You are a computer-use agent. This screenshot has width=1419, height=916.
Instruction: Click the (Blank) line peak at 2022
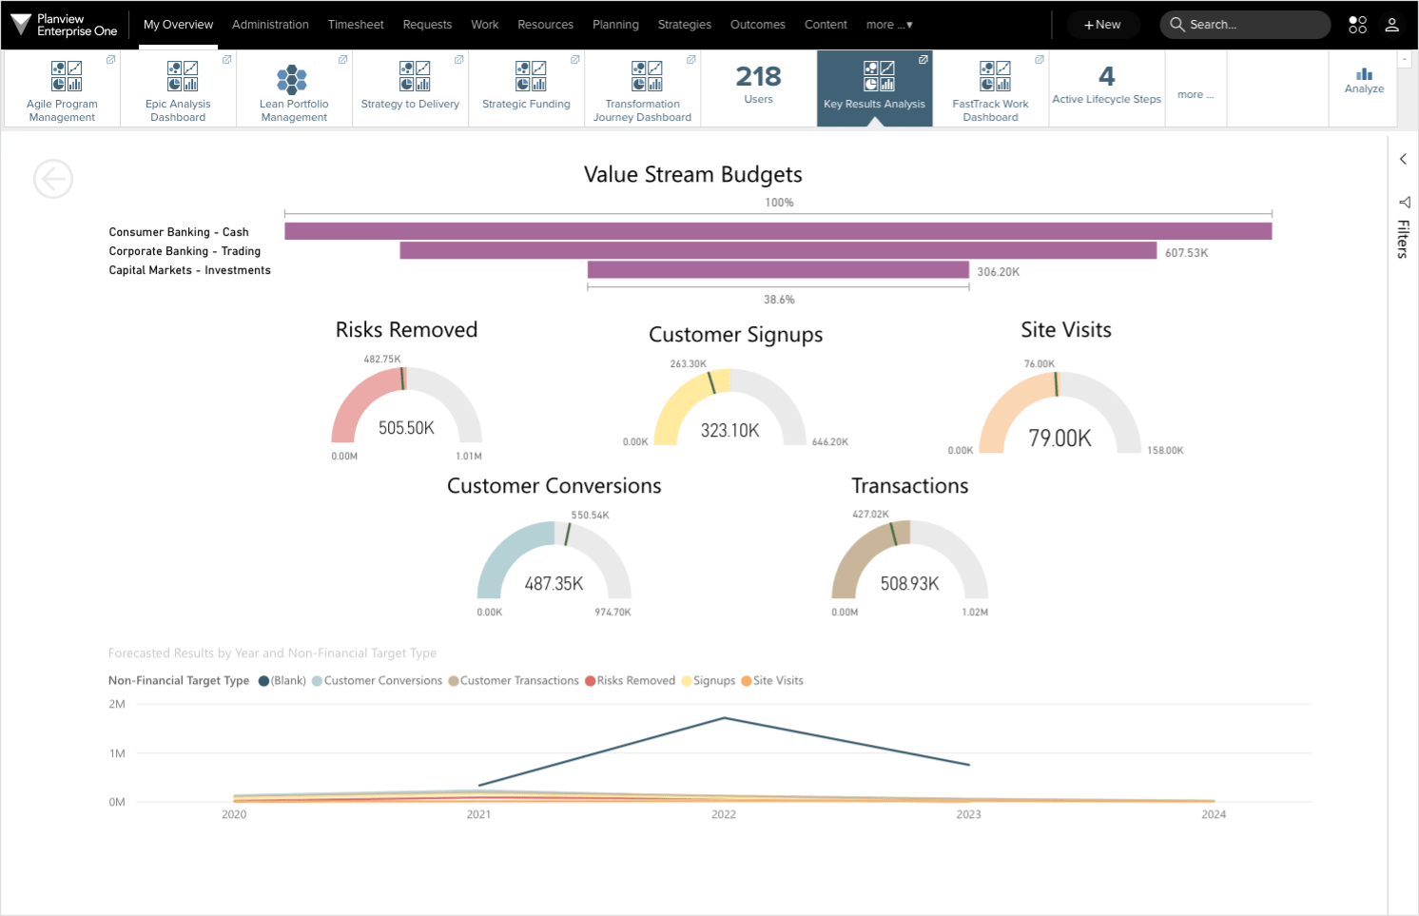[x=724, y=718]
